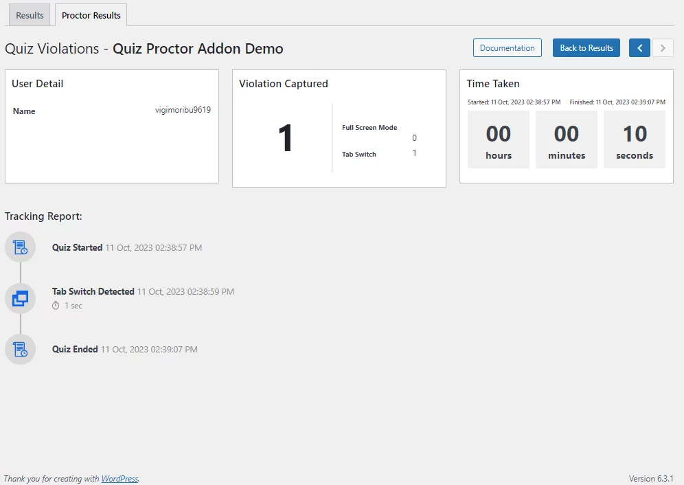Image resolution: width=684 pixels, height=485 pixels.
Task: Click the Tab Switch Detected window icon
Action: (20, 299)
